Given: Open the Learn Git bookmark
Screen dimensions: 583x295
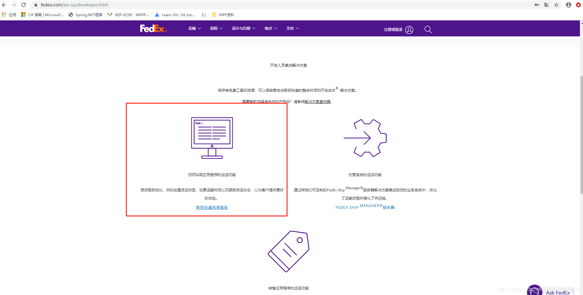Looking at the screenshot, I should coord(175,15).
